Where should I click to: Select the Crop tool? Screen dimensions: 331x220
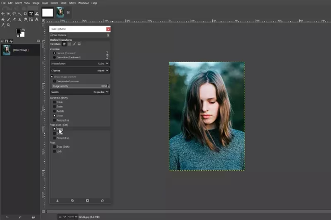point(25,14)
